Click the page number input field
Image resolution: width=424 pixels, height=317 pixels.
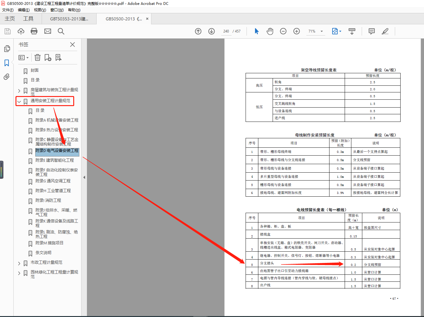point(226,31)
